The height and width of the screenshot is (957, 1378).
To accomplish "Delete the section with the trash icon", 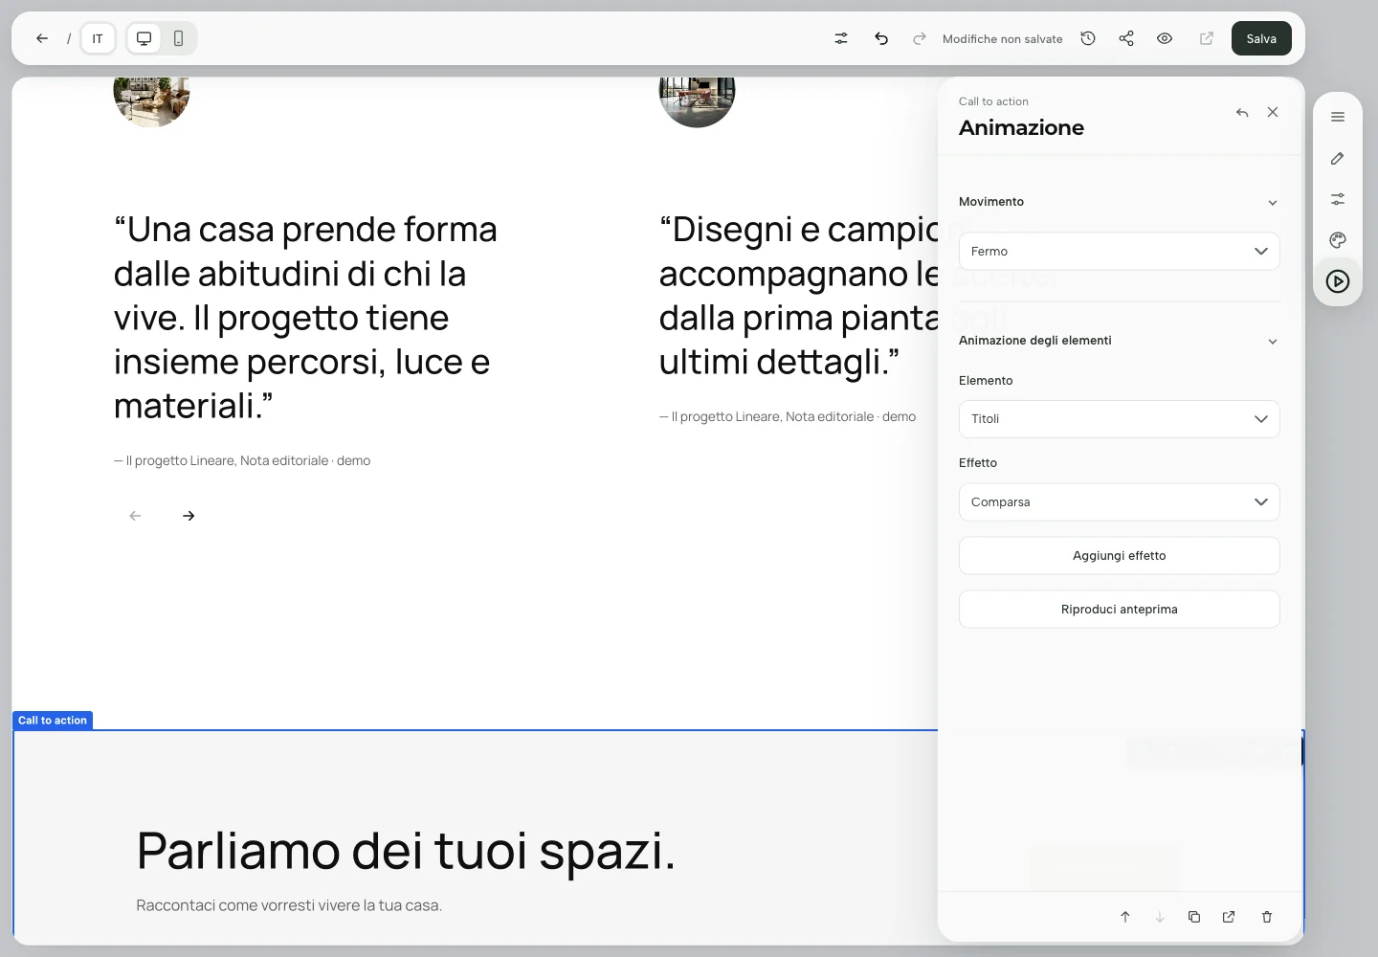I will coord(1267,917).
